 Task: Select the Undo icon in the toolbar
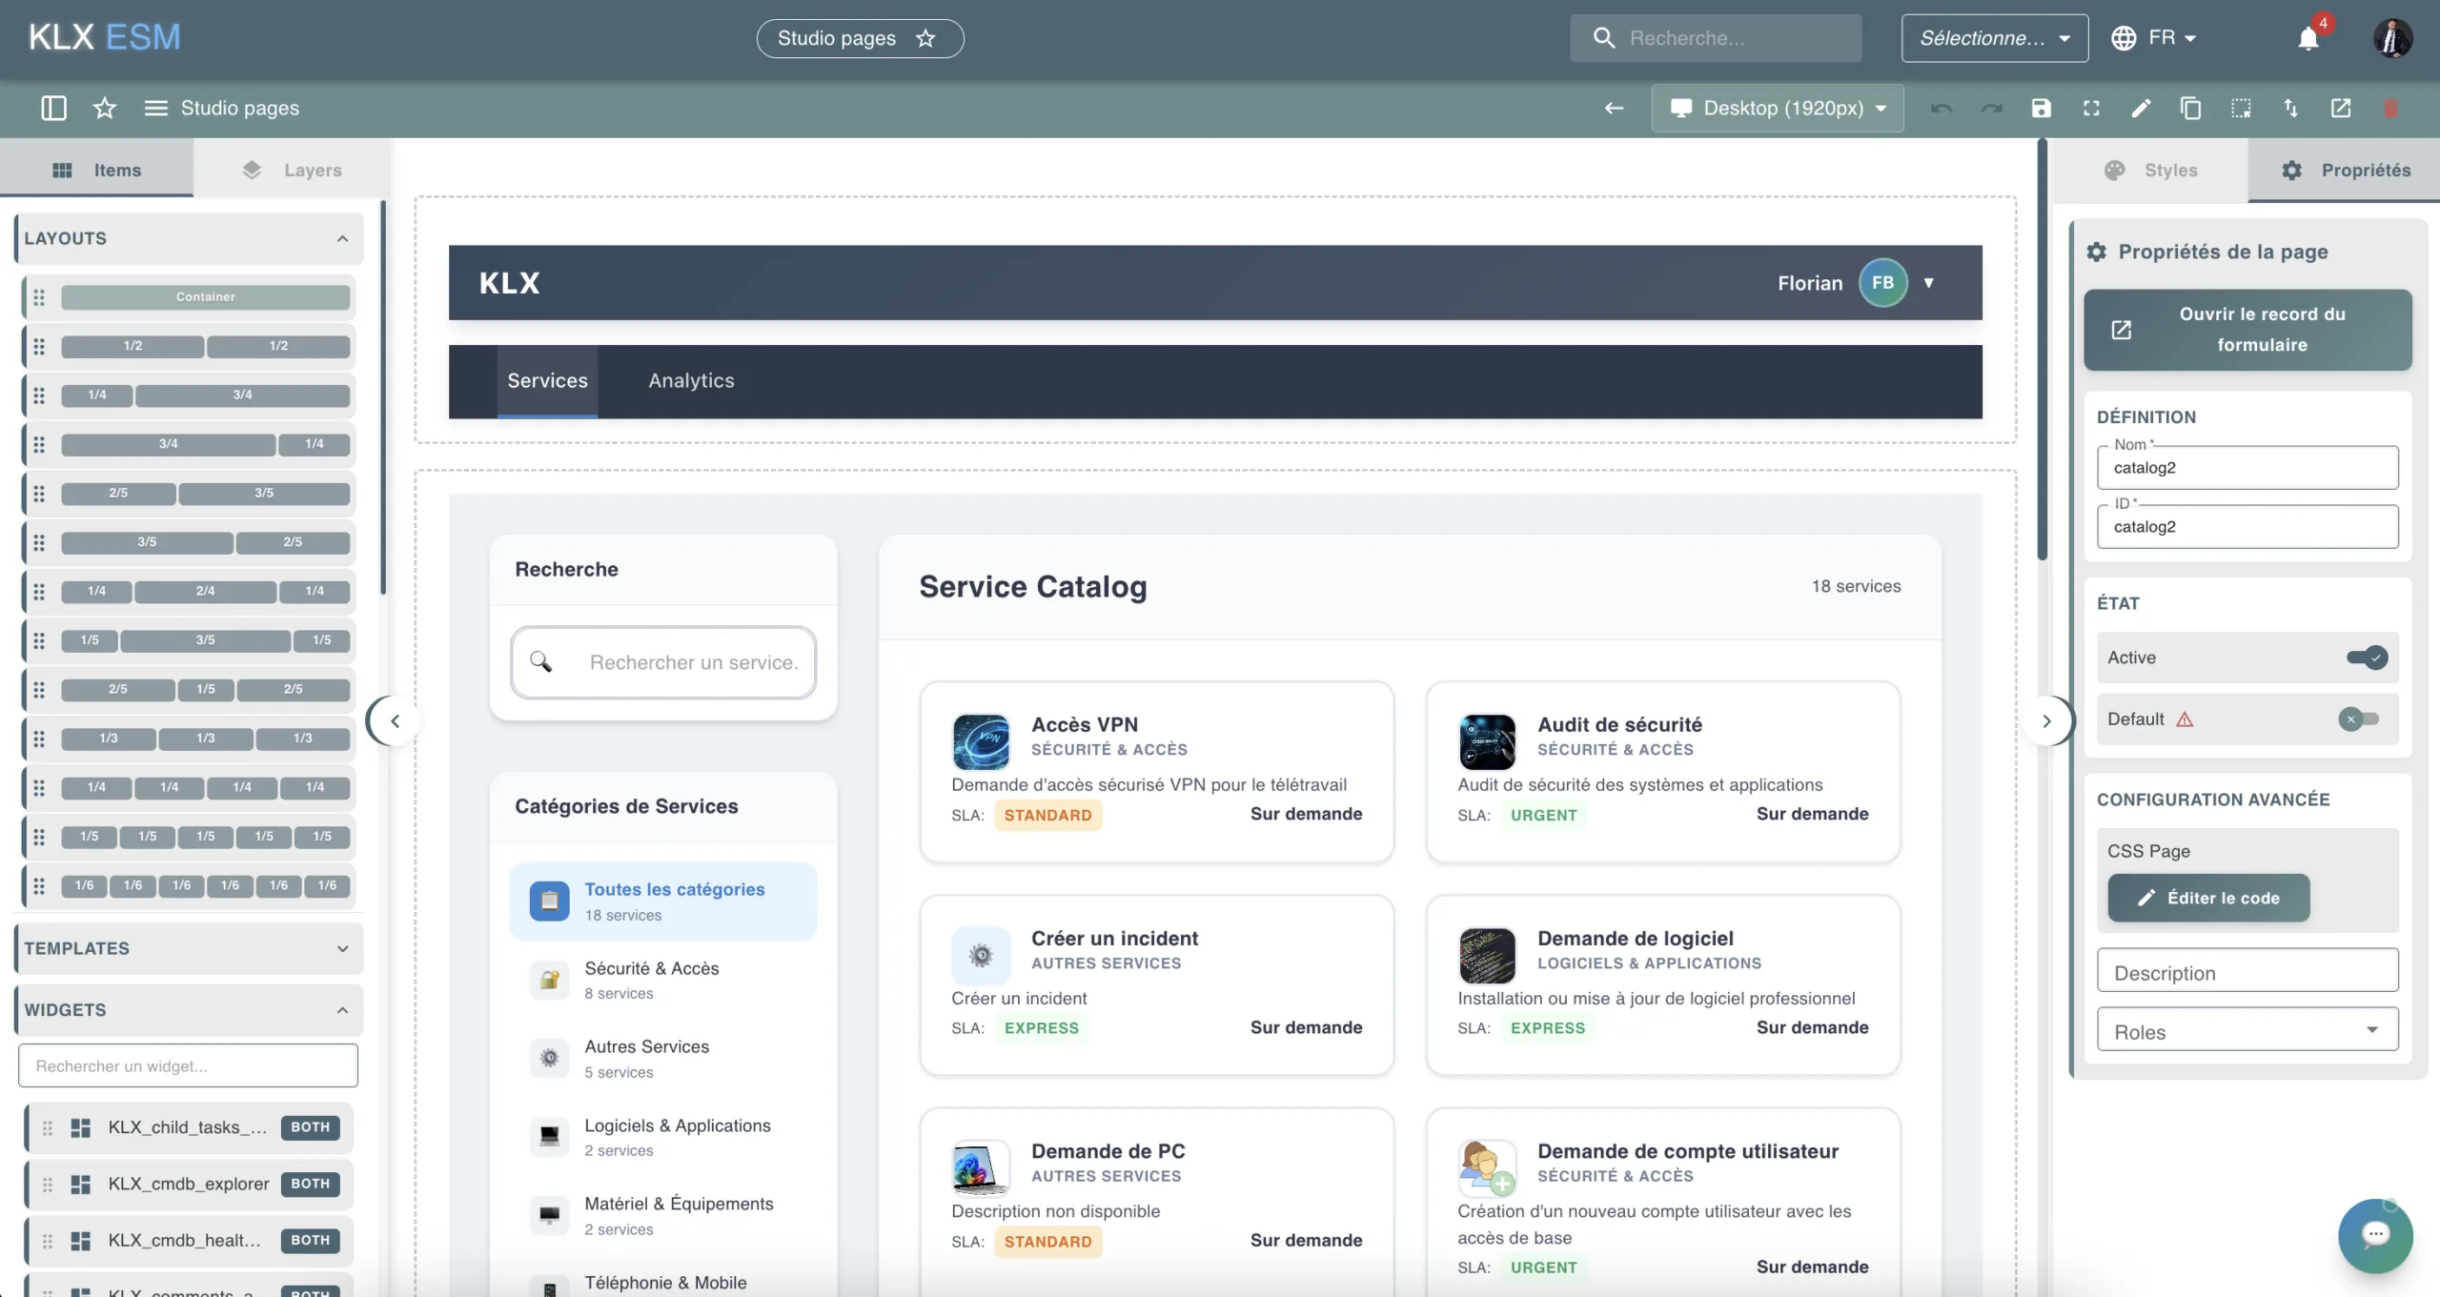point(1941,108)
